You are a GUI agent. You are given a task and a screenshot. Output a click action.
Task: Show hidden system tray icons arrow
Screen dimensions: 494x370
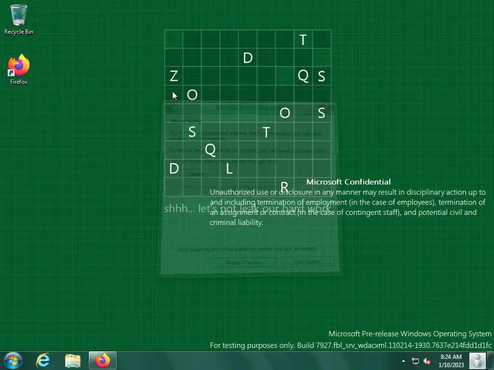pos(404,361)
